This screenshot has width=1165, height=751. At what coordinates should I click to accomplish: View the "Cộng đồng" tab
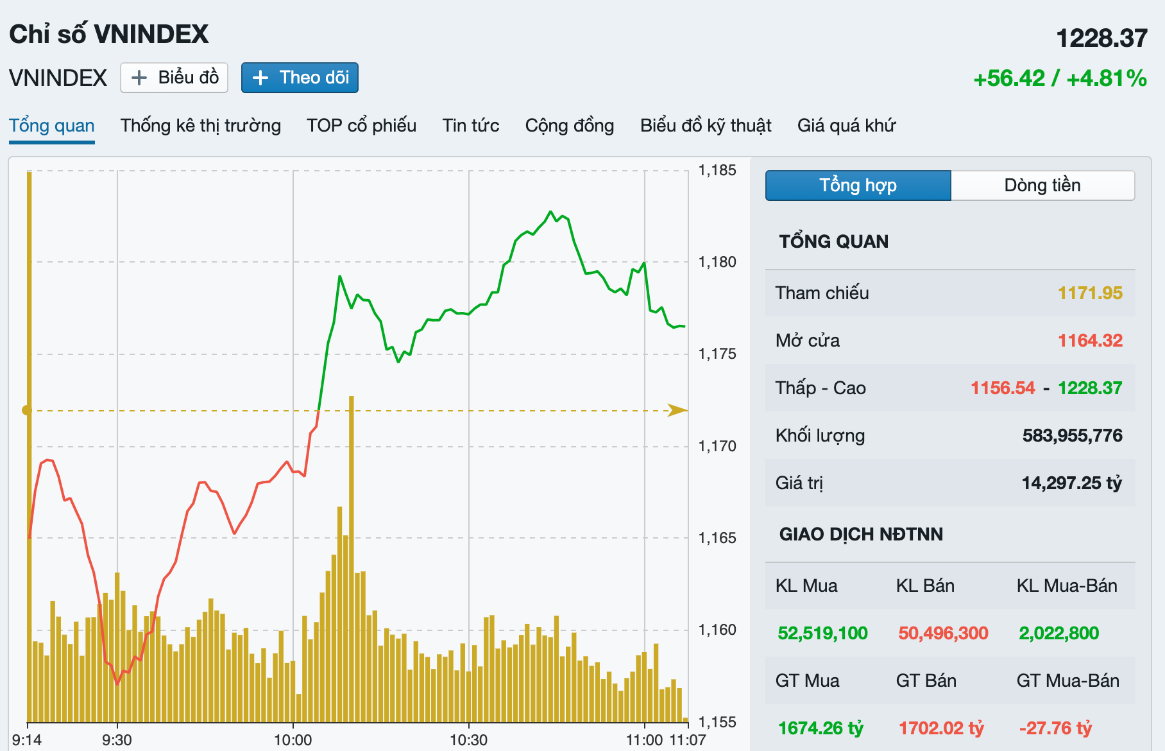click(570, 125)
